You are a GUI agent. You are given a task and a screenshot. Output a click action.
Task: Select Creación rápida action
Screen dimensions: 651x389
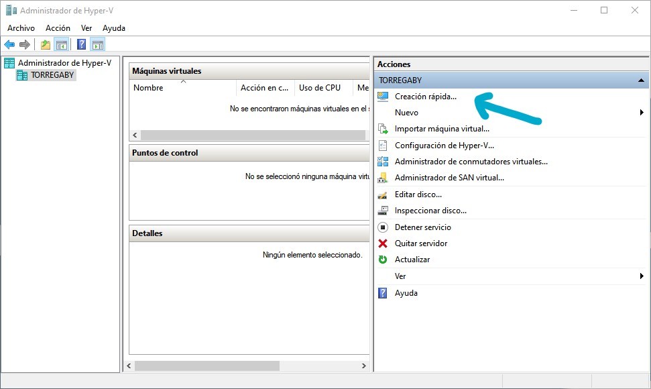426,97
